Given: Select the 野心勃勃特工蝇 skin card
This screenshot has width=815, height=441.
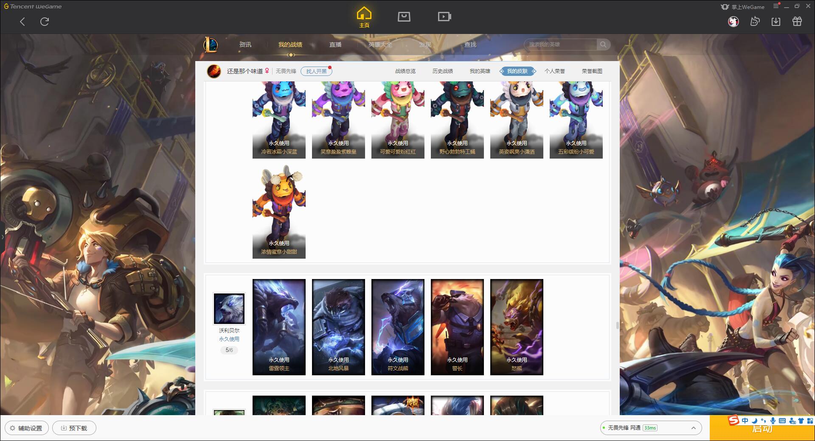Looking at the screenshot, I should [457, 120].
